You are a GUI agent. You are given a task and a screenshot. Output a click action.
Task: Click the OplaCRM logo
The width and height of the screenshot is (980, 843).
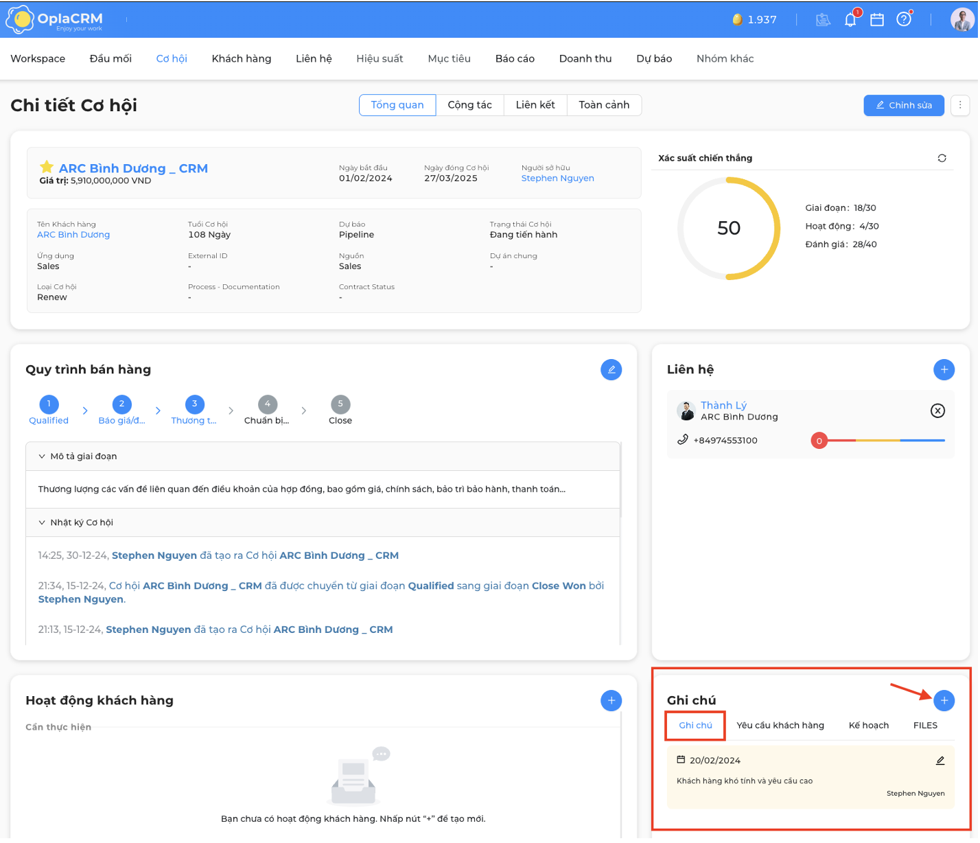(55, 20)
